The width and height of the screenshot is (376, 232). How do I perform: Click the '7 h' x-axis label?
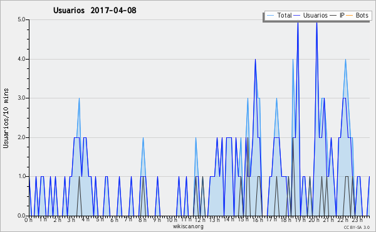[x=128, y=219]
